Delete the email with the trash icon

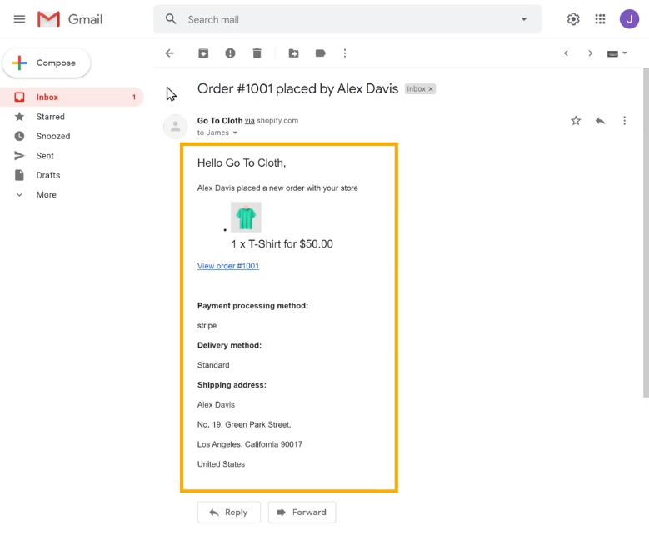(x=257, y=53)
